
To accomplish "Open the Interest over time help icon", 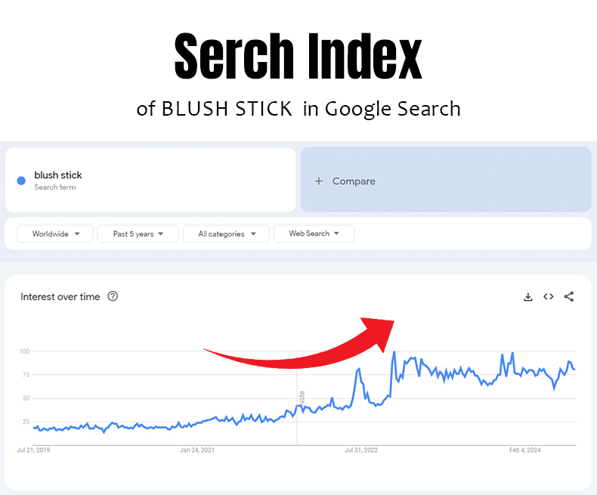I will [x=113, y=297].
